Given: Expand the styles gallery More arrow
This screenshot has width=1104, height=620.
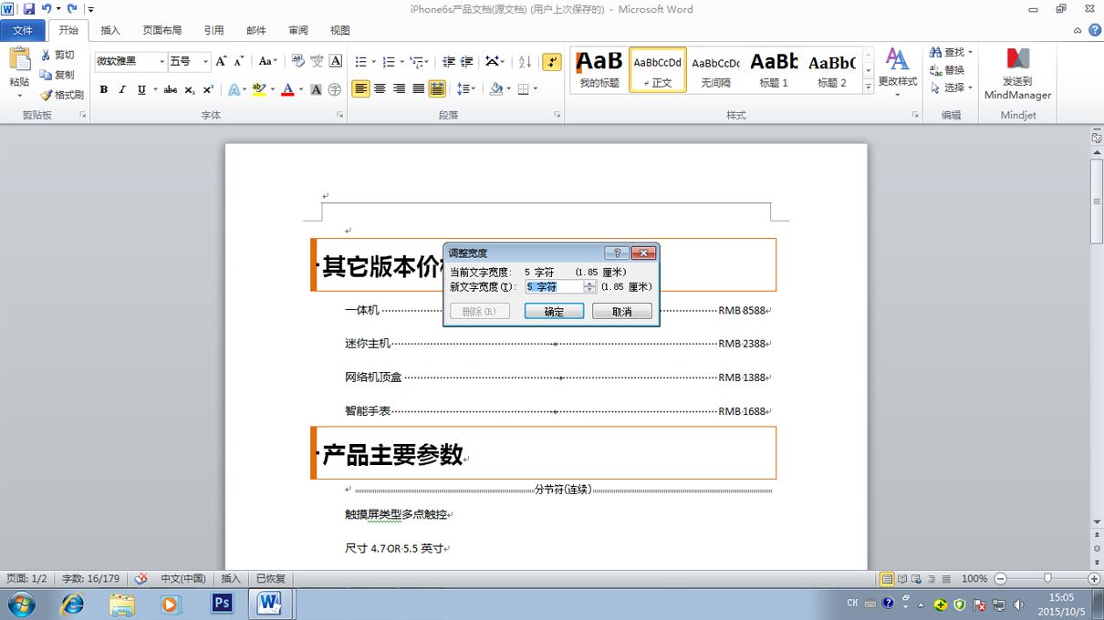Looking at the screenshot, I should point(868,87).
